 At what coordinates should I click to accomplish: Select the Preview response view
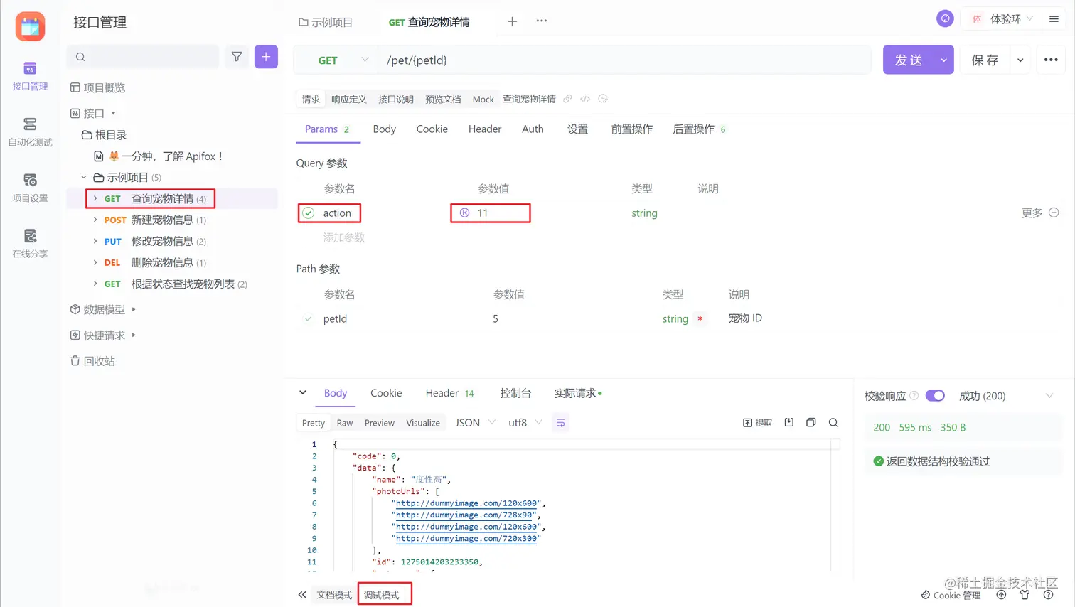[x=379, y=423]
